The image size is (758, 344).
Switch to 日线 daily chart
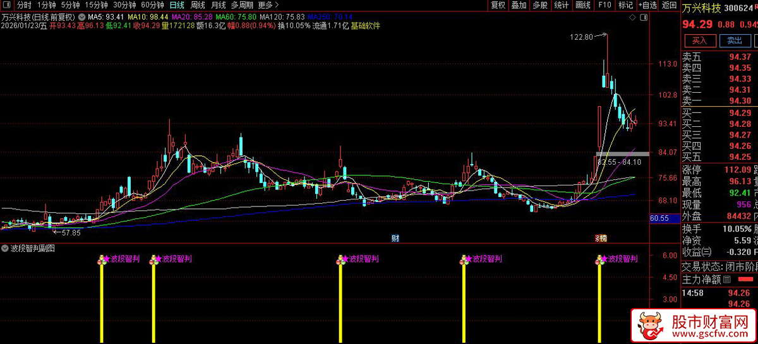pyautogui.click(x=177, y=5)
